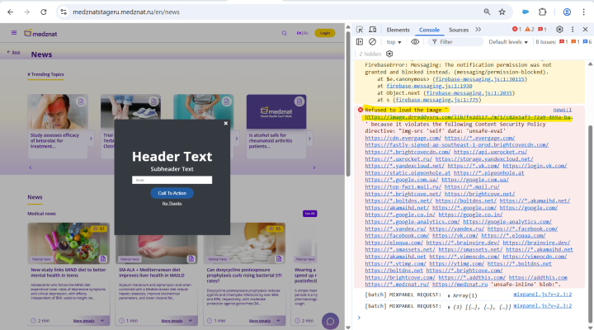Image resolution: width=594 pixels, height=330 pixels.
Task: Expand the 'Default levels' log filter dropdown
Action: tap(508, 41)
